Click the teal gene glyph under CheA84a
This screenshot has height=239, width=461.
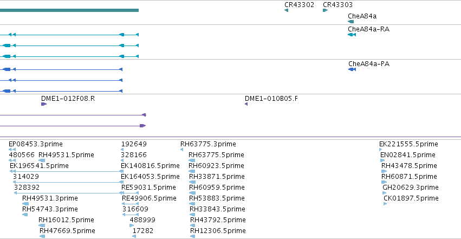[x=350, y=22]
